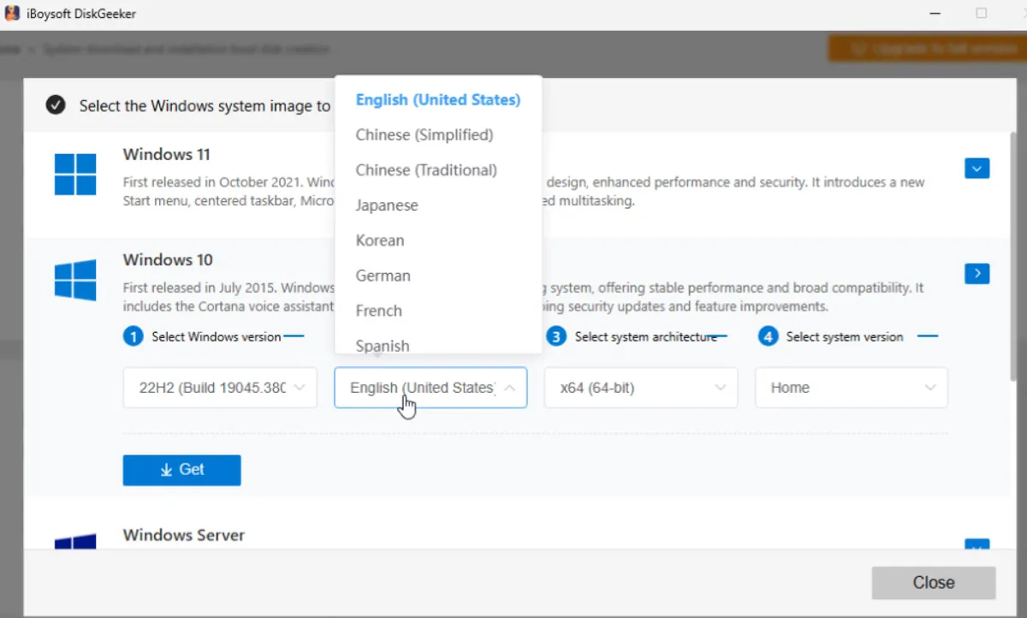
Task: Expand the Windows Server details chevron
Action: tap(977, 548)
